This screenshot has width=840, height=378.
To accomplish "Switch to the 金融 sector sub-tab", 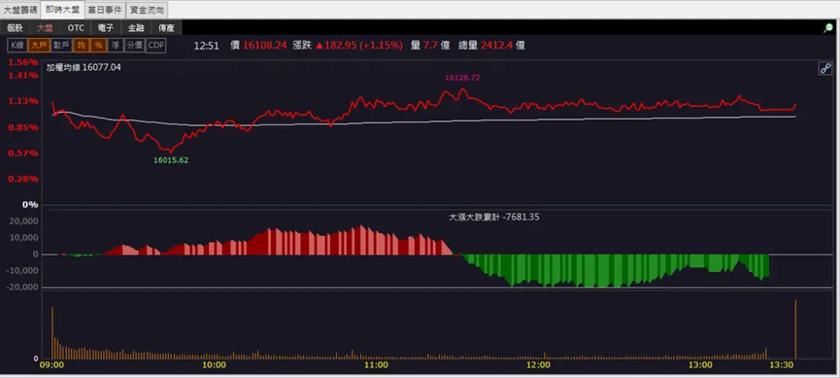I will 136,28.
